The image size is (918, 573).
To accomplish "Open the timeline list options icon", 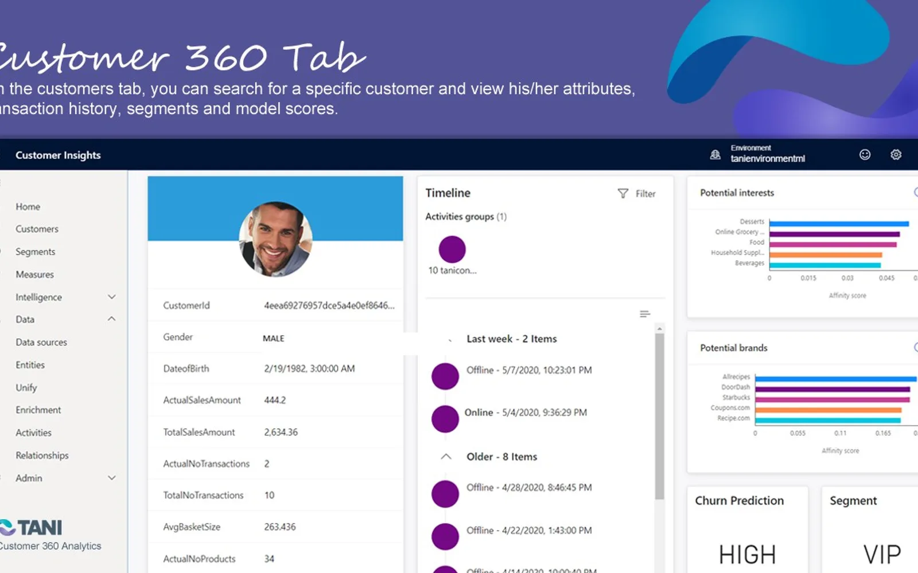I will coord(645,314).
